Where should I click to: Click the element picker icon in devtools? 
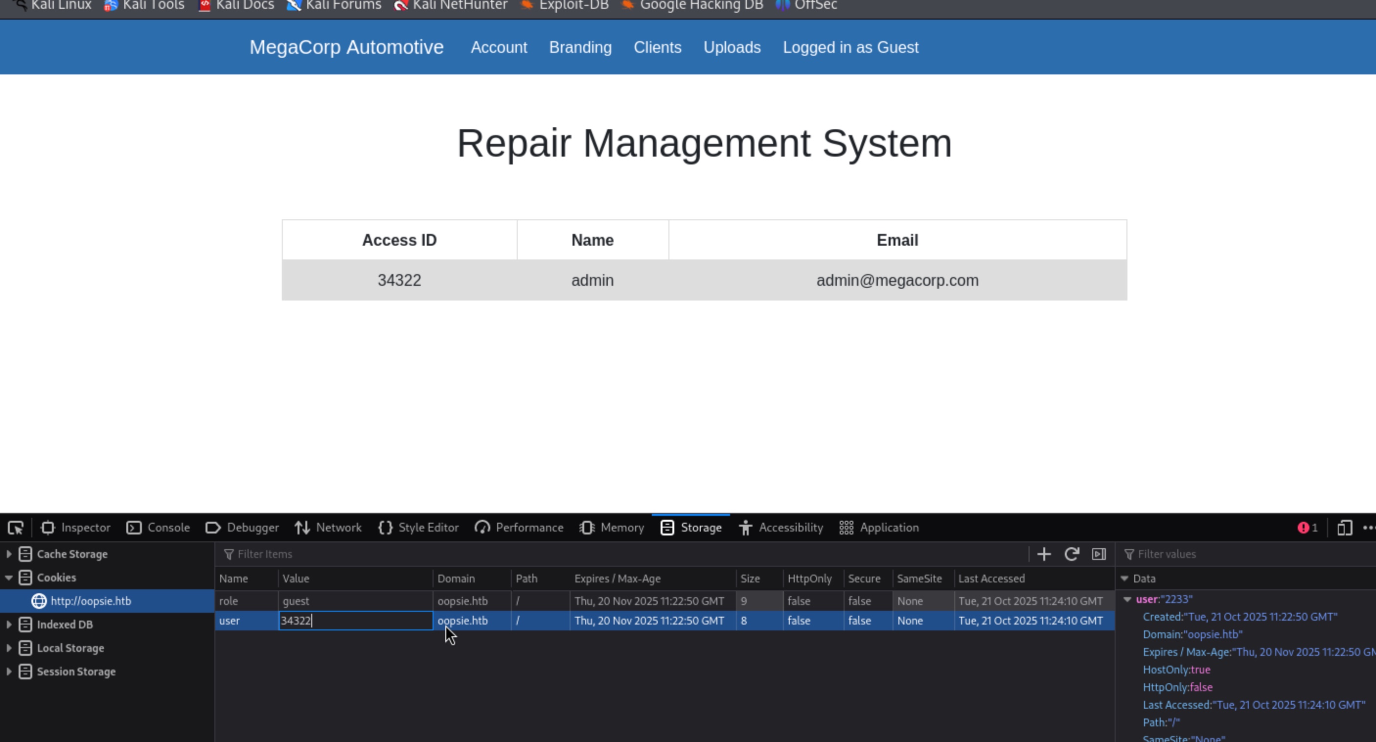click(x=16, y=528)
